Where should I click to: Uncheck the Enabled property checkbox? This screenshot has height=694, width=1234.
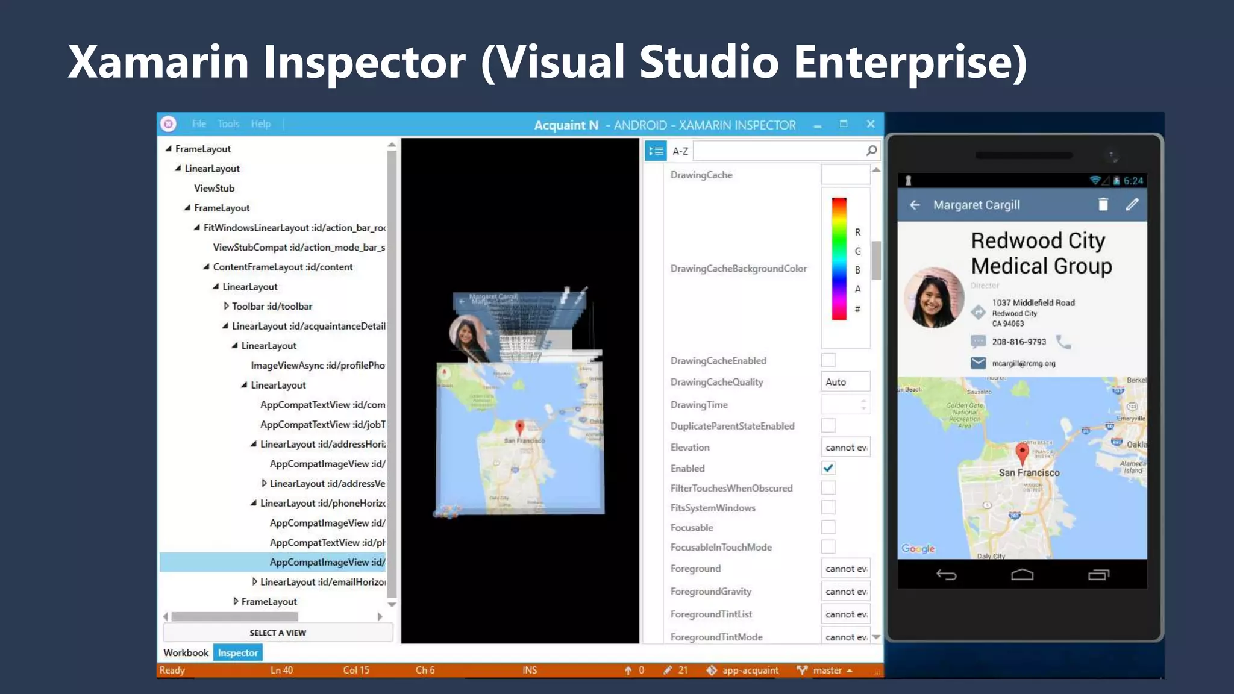828,468
